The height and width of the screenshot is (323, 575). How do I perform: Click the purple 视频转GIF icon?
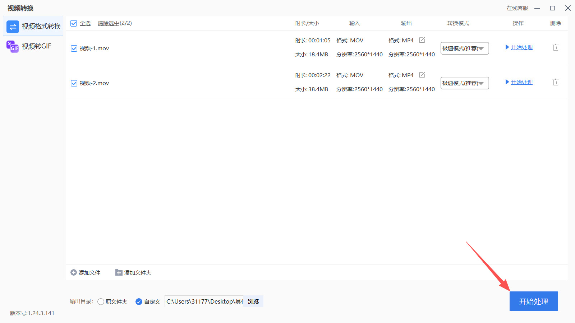(13, 47)
